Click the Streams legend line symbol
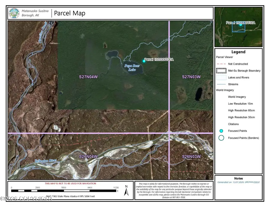The height and width of the screenshot is (208, 270). coord(221,84)
